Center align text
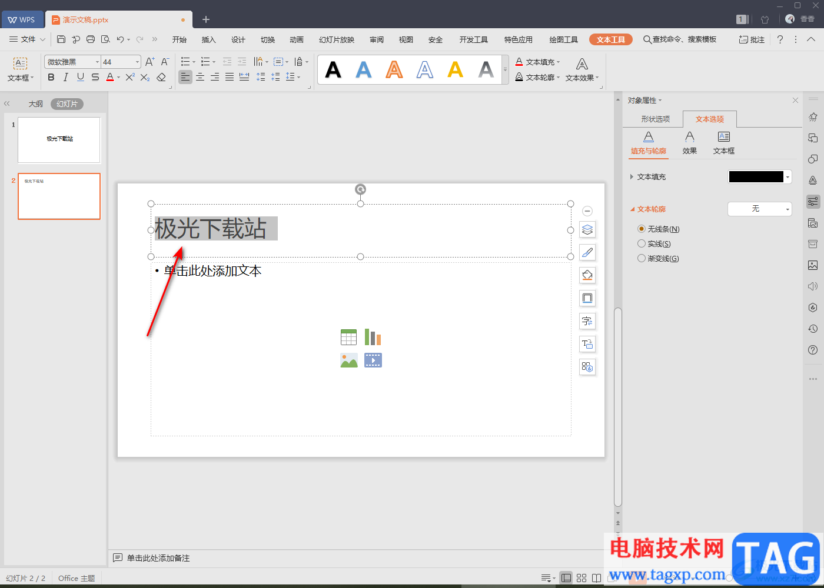 (200, 77)
